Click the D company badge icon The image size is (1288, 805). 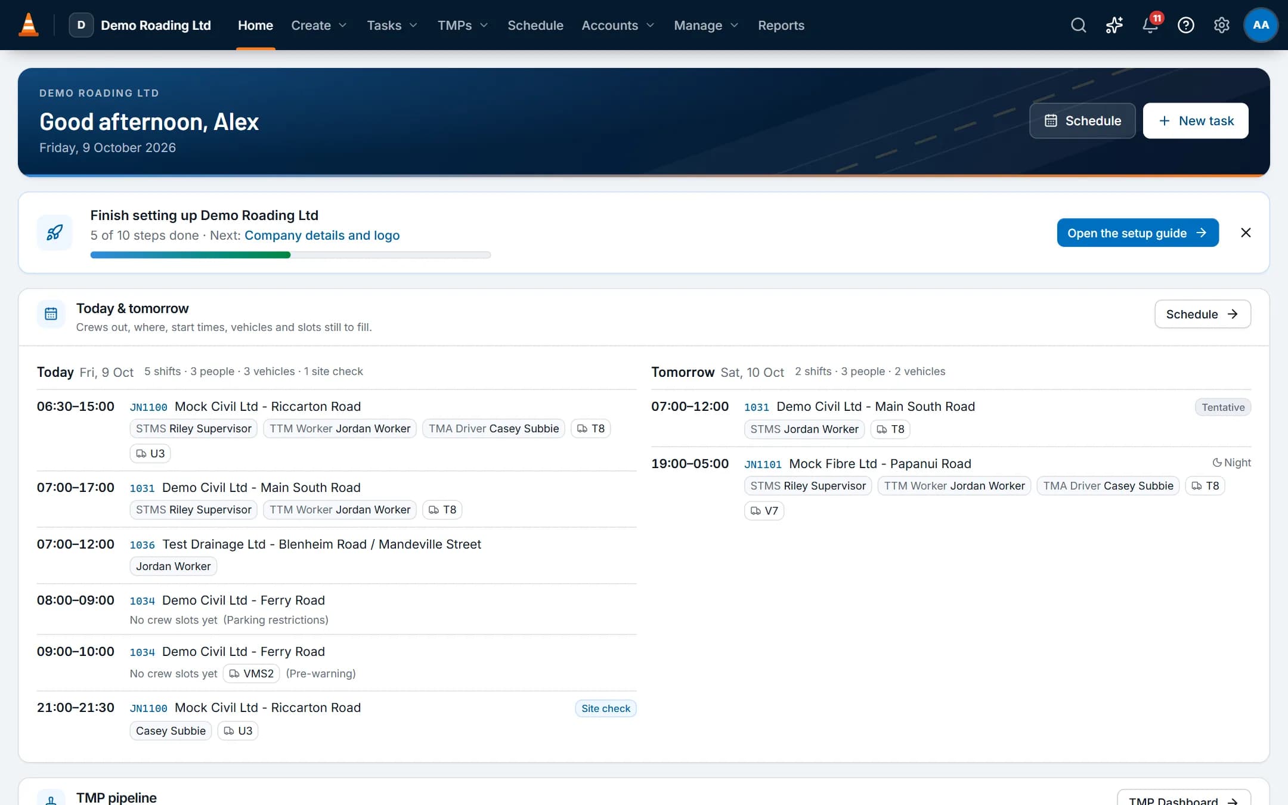[81, 25]
